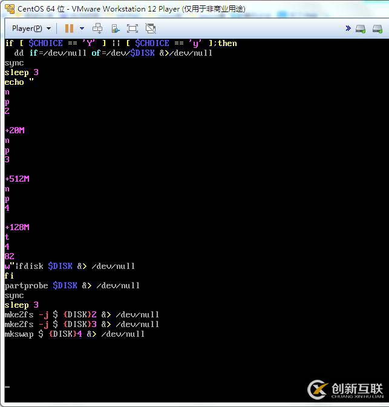Pause the virtual machine

click(x=69, y=28)
